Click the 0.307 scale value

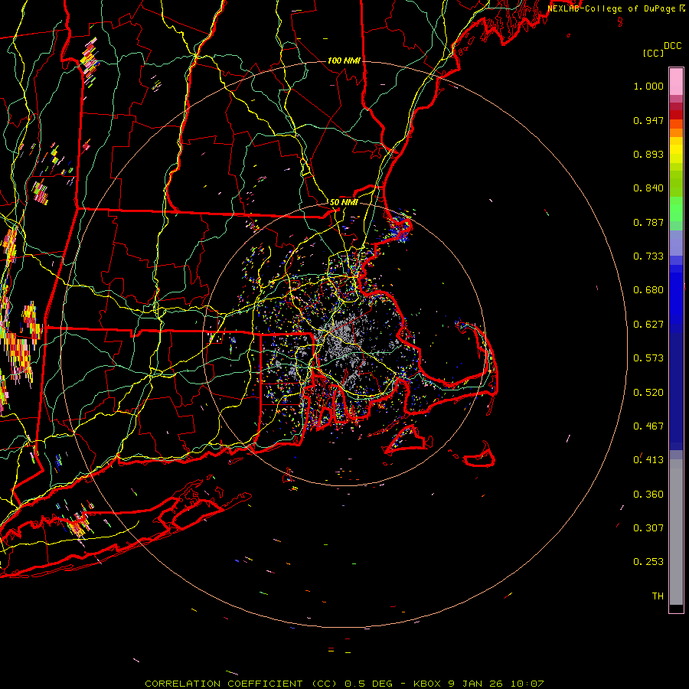click(x=648, y=528)
